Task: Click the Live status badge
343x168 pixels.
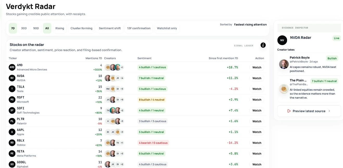Action: [x=336, y=38]
